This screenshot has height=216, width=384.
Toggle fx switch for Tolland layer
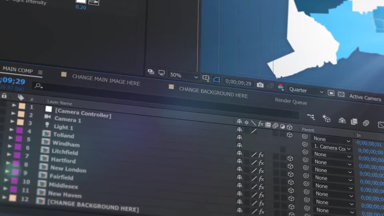coord(261,155)
